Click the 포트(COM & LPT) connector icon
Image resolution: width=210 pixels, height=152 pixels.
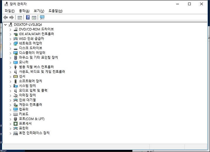[x=15, y=119]
